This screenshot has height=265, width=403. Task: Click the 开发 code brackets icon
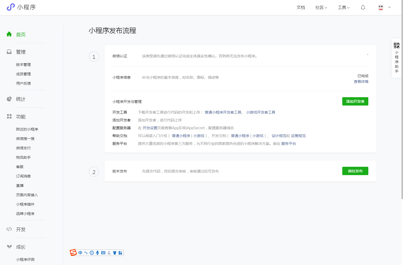pyautogui.click(x=9, y=229)
